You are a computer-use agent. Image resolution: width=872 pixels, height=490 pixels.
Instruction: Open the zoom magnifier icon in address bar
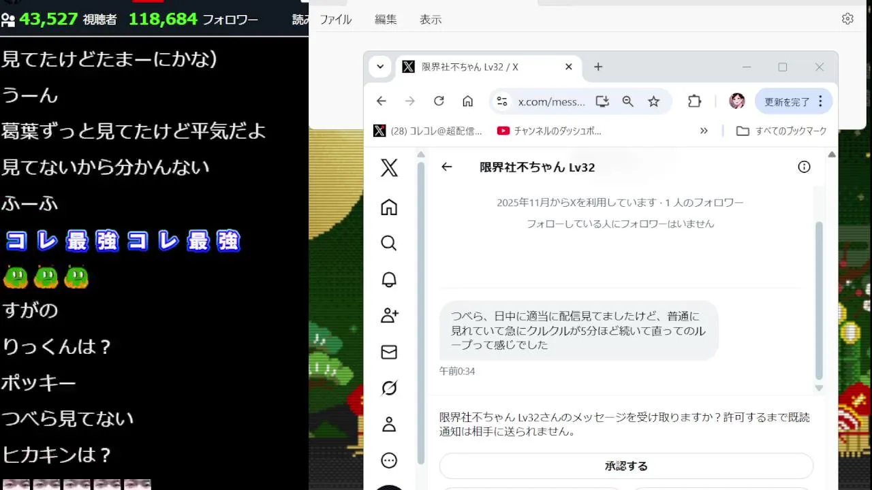[x=628, y=101]
